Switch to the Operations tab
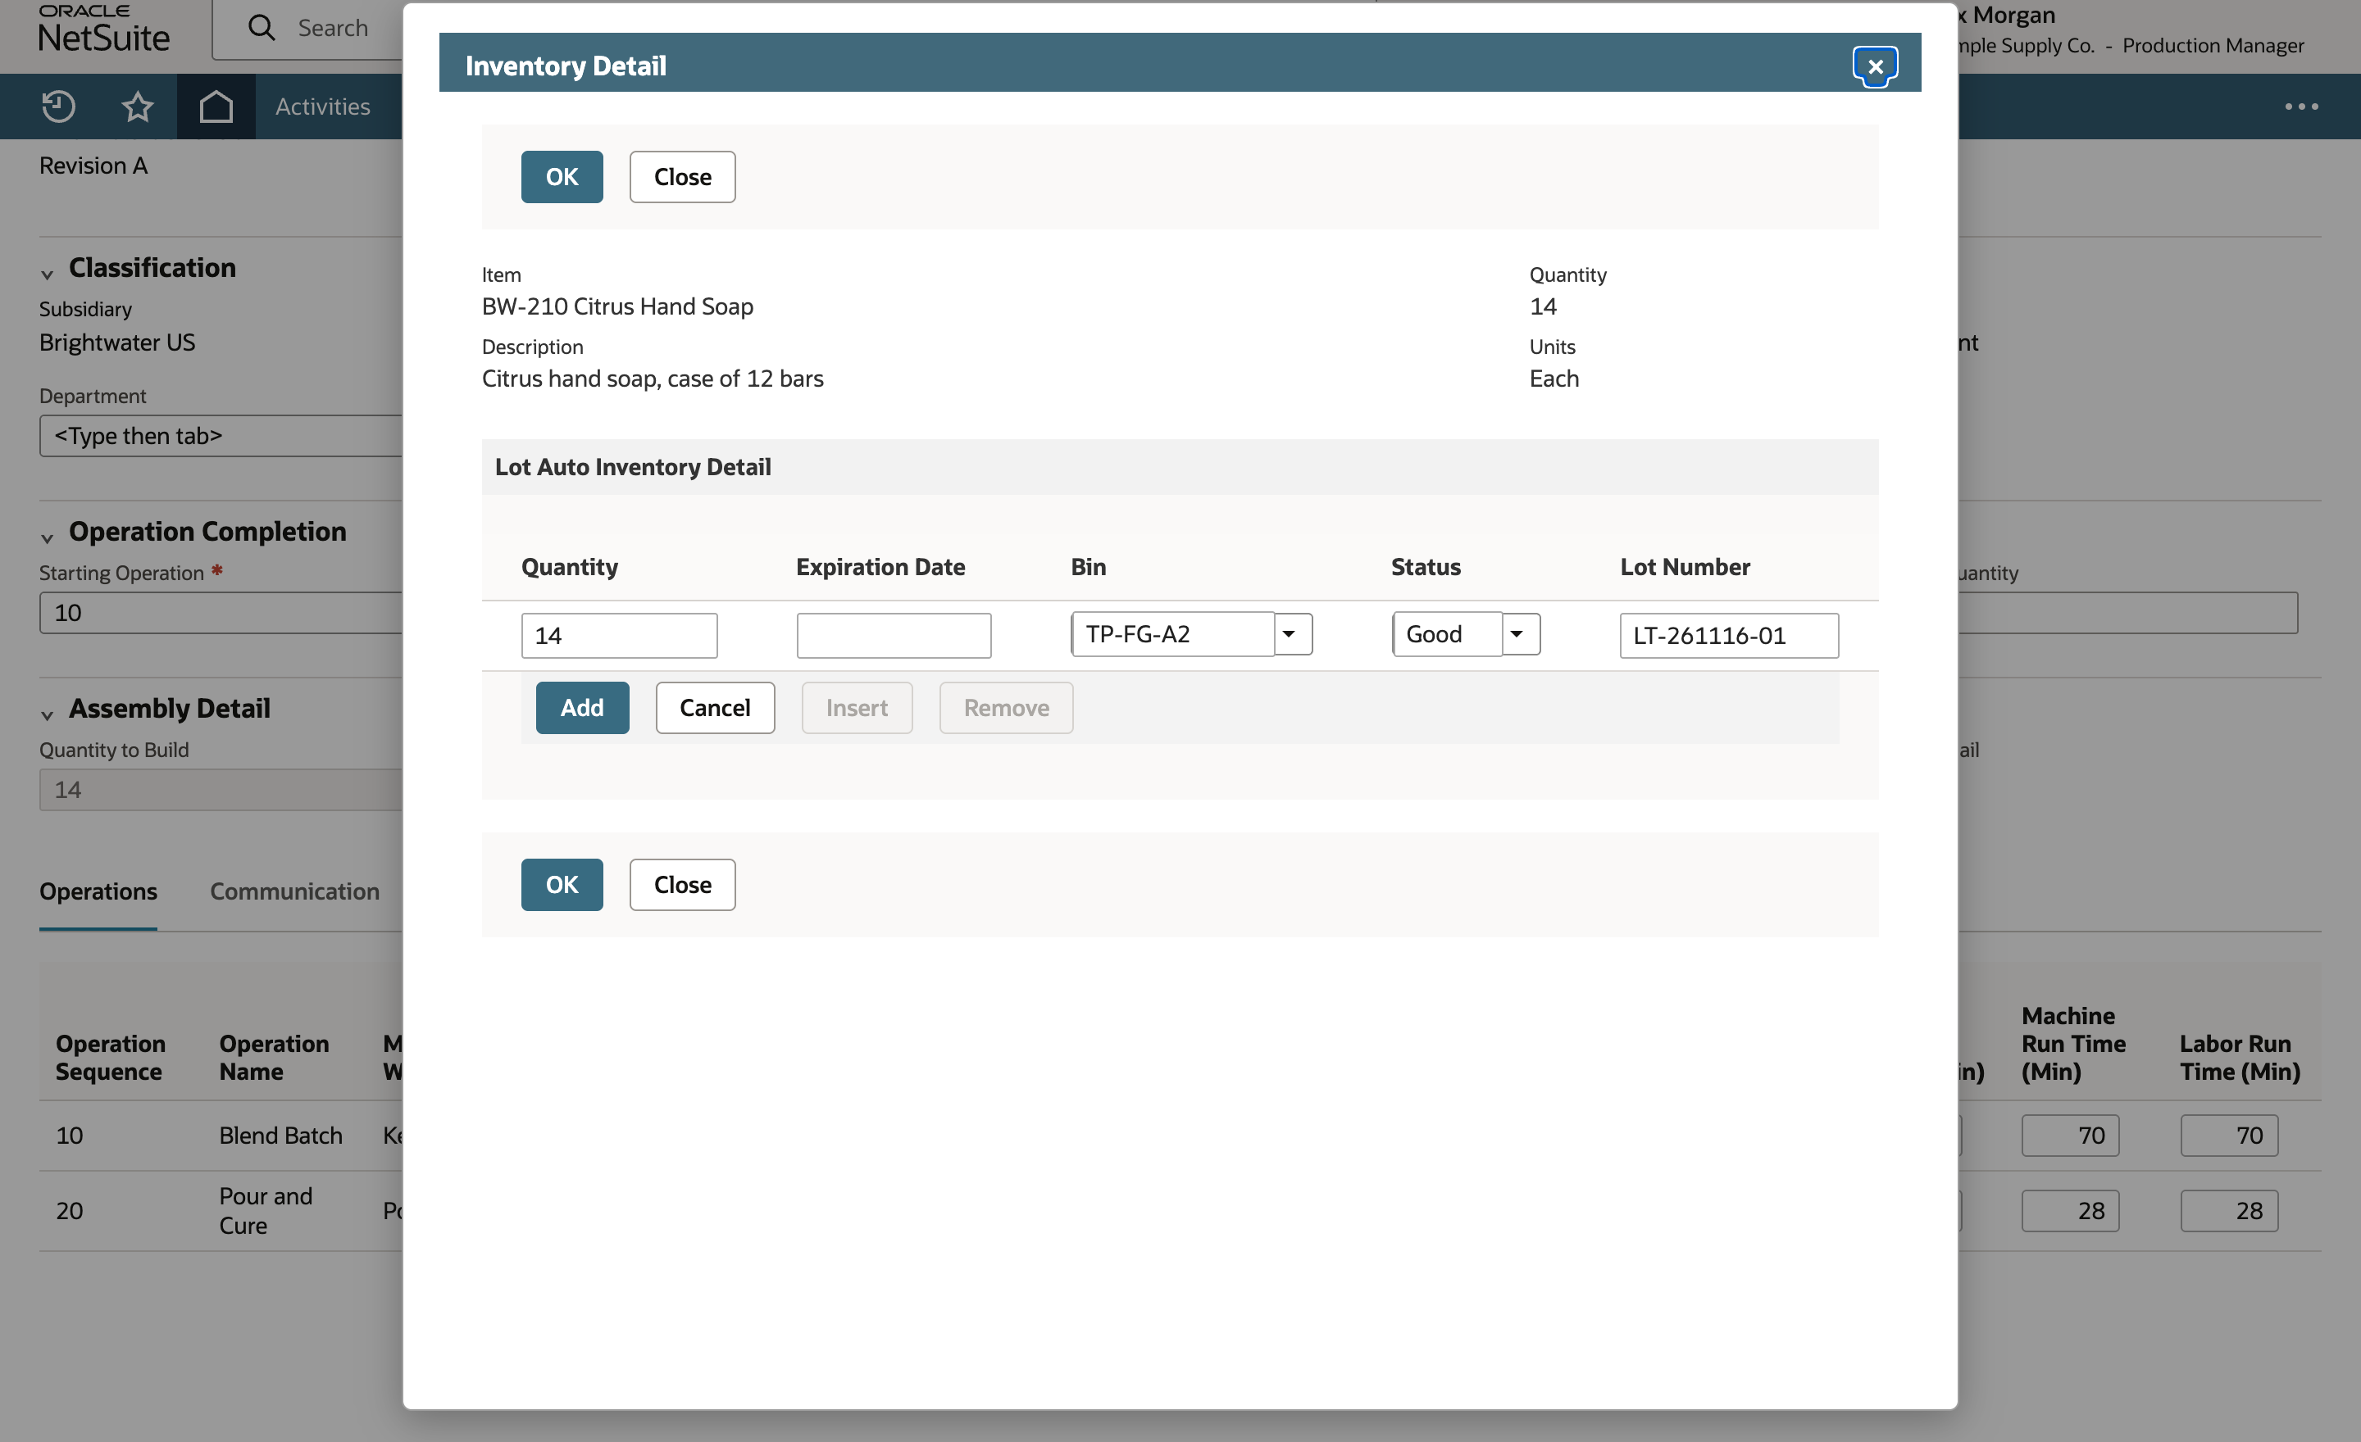The image size is (2361, 1442). tap(98, 891)
